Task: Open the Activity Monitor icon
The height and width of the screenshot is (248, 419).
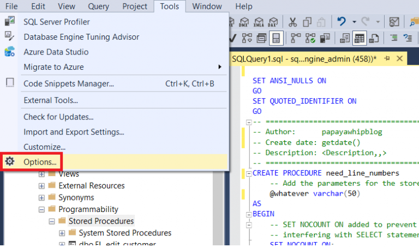Action: coord(394,22)
